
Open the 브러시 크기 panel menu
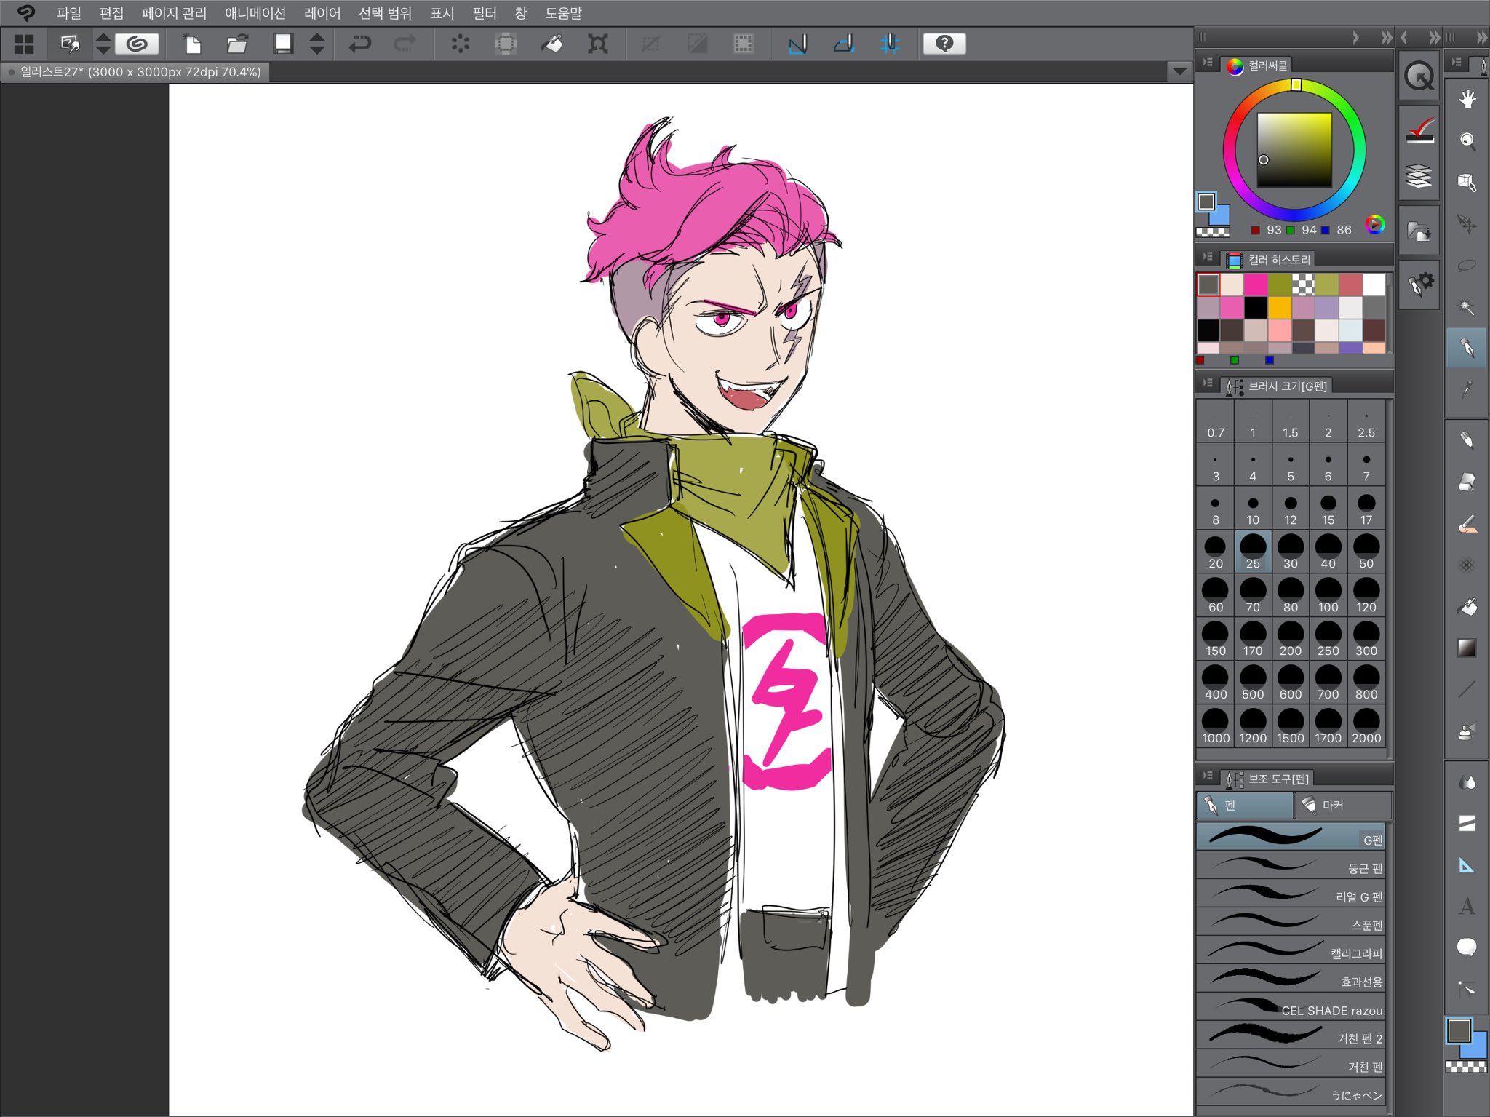[x=1208, y=383]
